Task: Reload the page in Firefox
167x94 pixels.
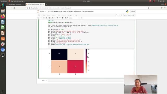Action: tap(14, 8)
